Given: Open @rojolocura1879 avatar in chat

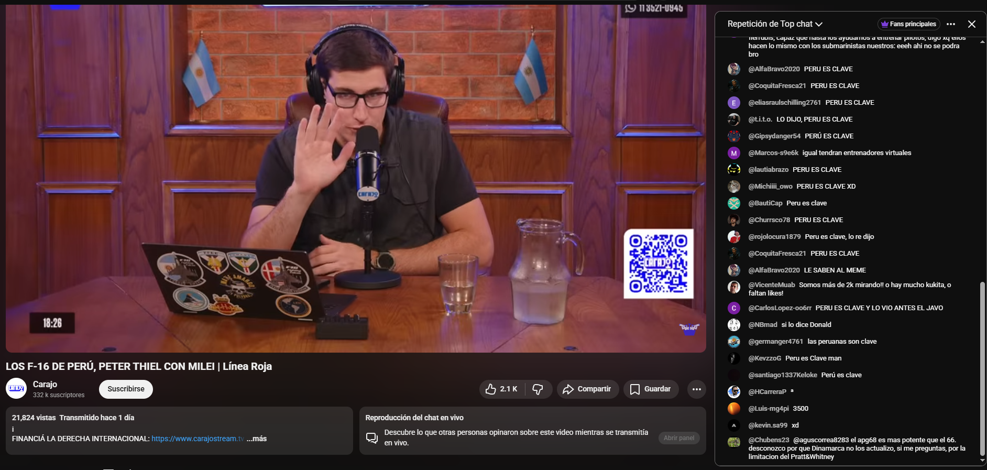Looking at the screenshot, I should click(734, 237).
